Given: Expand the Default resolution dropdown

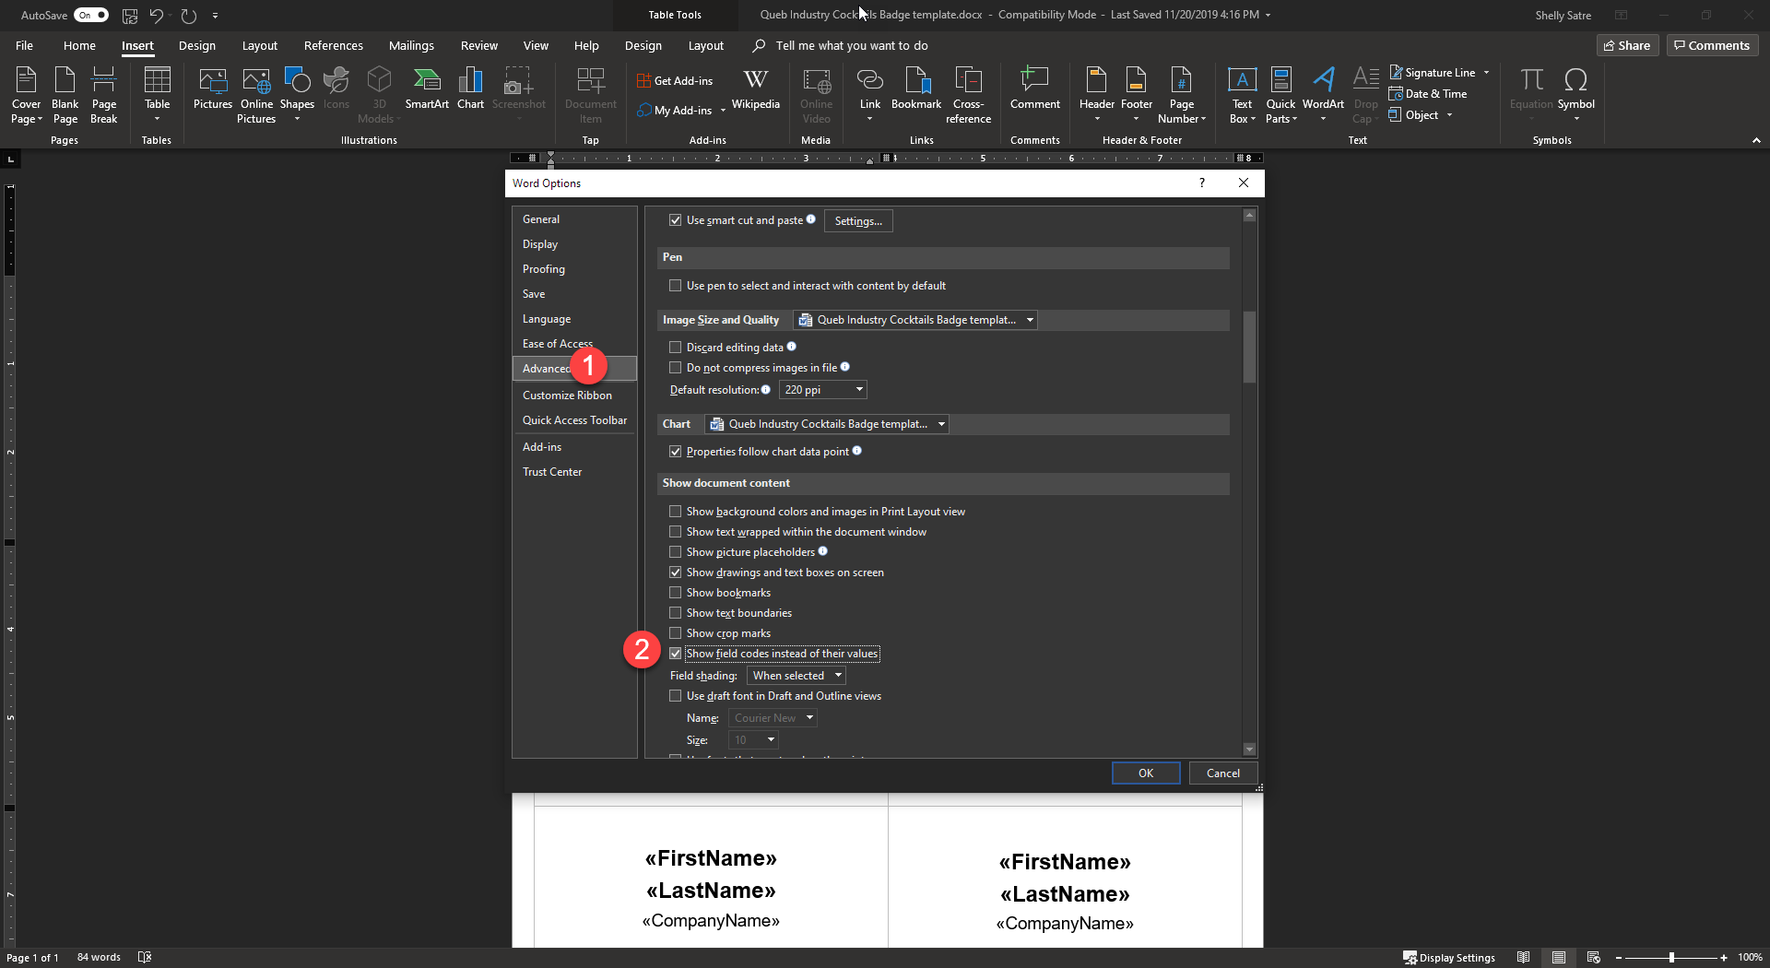Looking at the screenshot, I should [x=822, y=390].
